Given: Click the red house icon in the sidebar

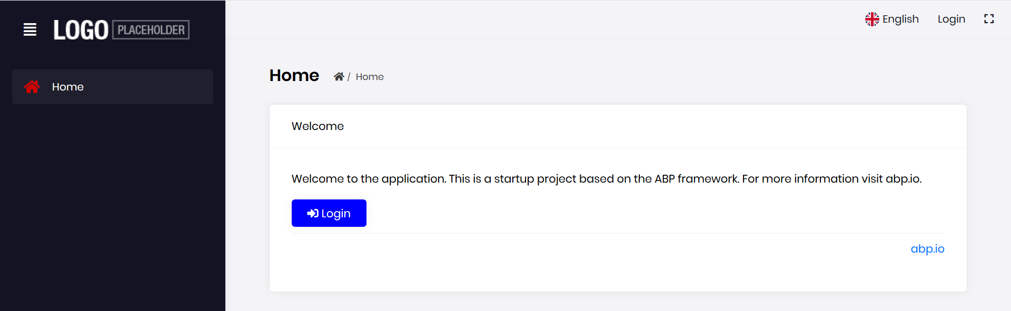Looking at the screenshot, I should point(32,87).
